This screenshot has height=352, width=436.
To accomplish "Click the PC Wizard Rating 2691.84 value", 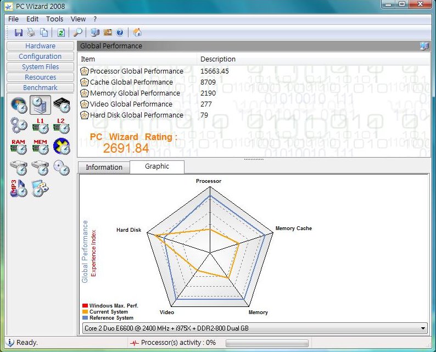I will [126, 148].
